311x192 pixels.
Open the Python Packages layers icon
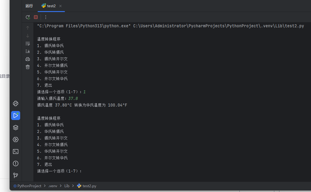click(x=15, y=127)
